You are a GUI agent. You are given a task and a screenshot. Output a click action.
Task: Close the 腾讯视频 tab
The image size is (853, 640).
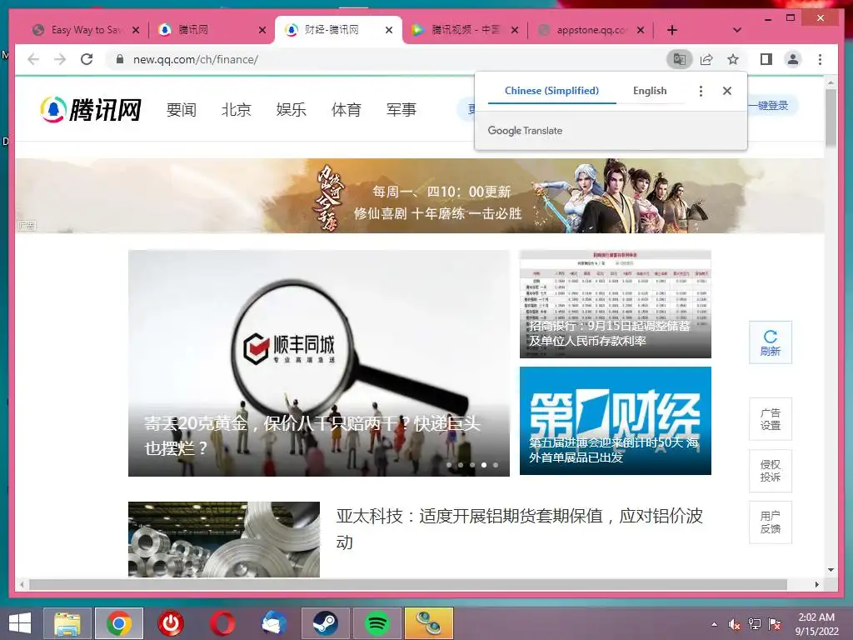pyautogui.click(x=515, y=30)
